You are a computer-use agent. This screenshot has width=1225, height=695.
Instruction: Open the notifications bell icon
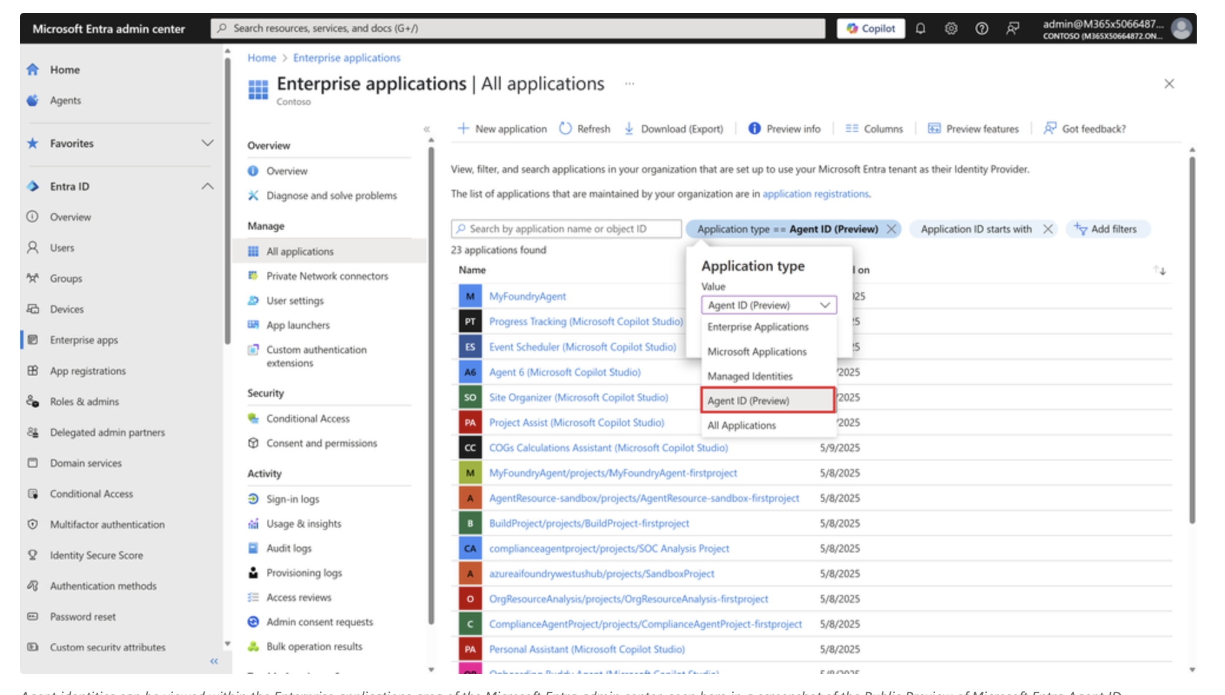(x=920, y=28)
